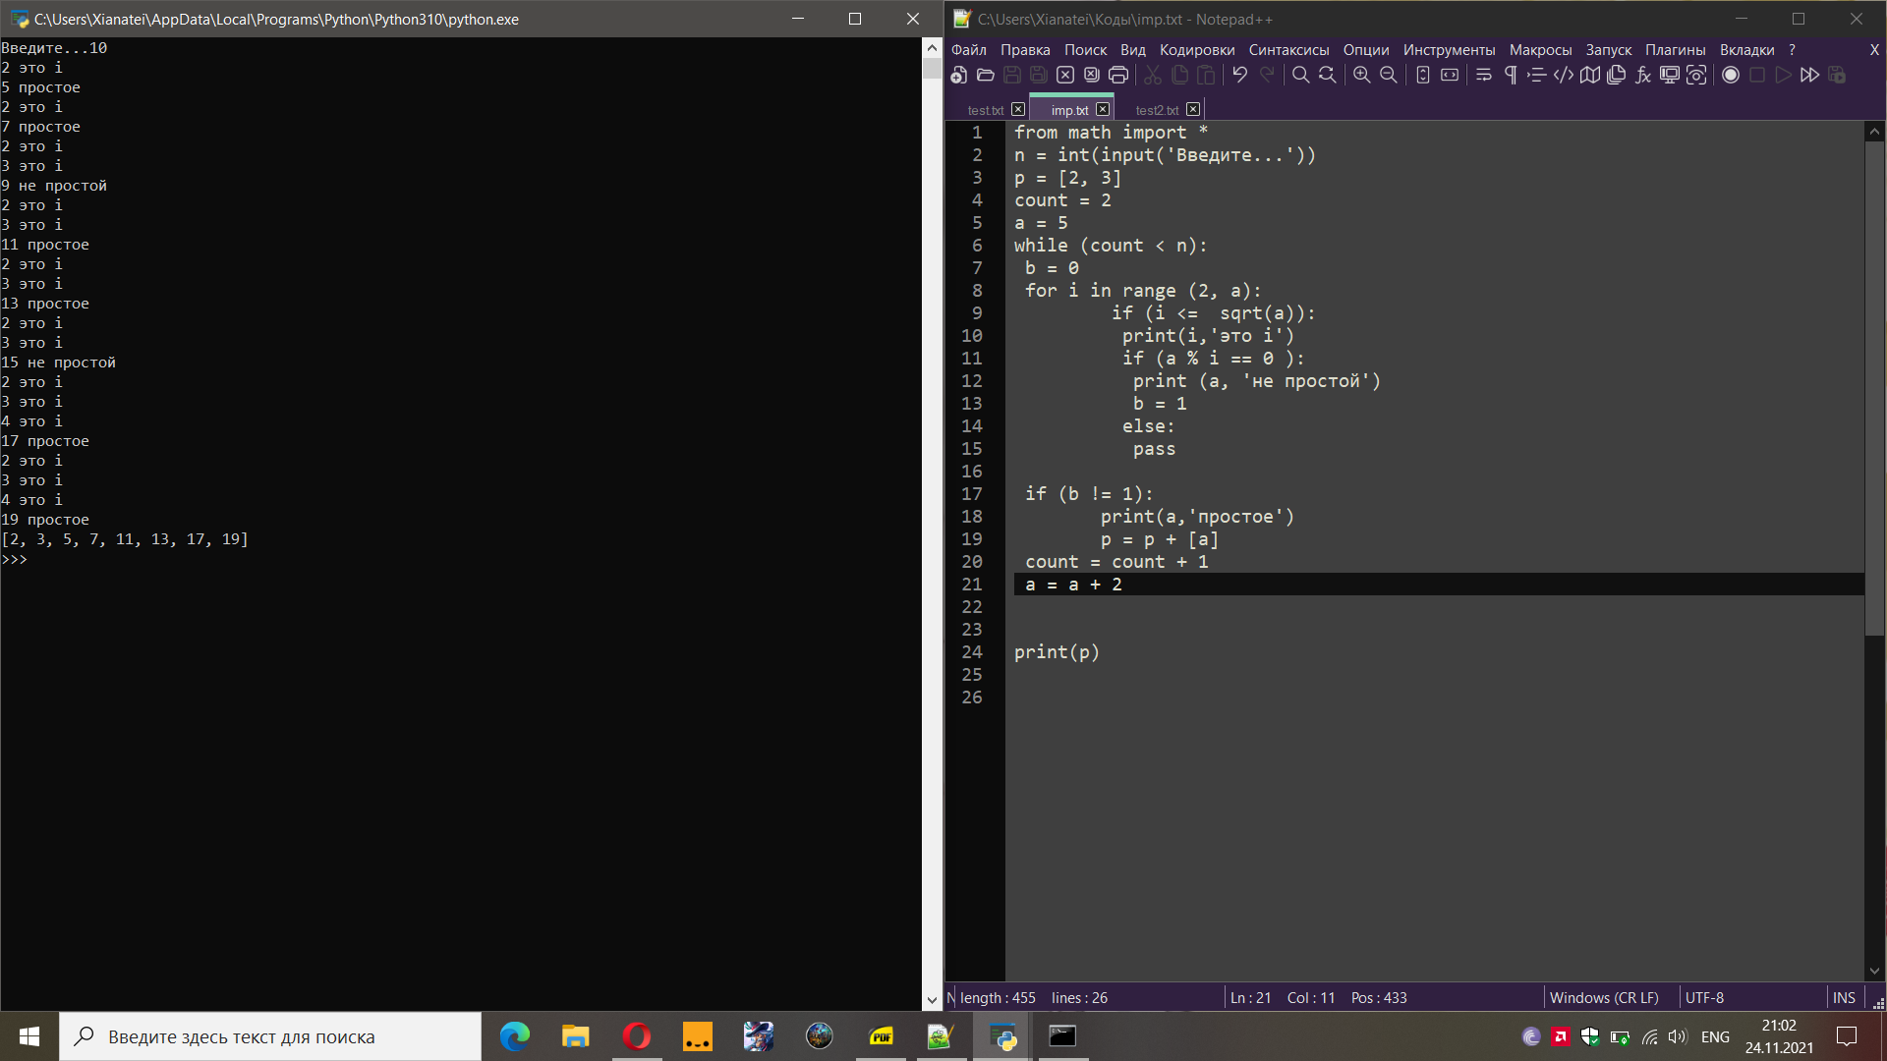
Task: Click the Save file icon
Action: point(1012,76)
